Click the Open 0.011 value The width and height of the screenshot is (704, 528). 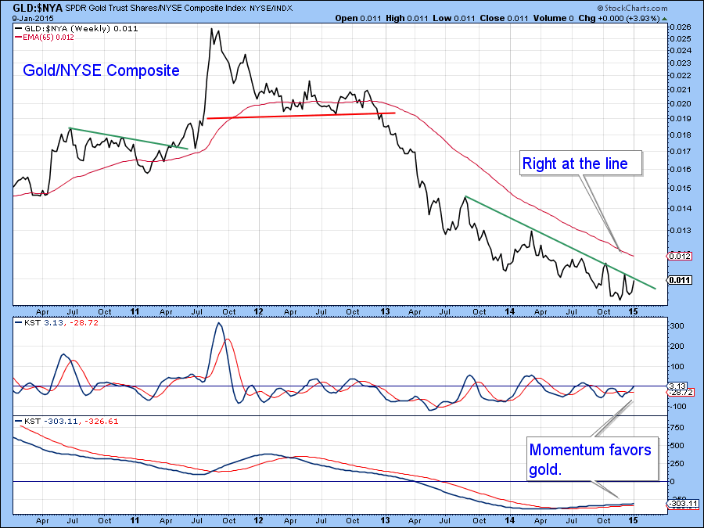point(358,19)
